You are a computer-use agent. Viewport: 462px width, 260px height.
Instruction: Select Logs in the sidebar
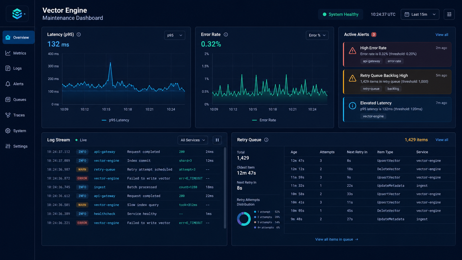[19, 68]
